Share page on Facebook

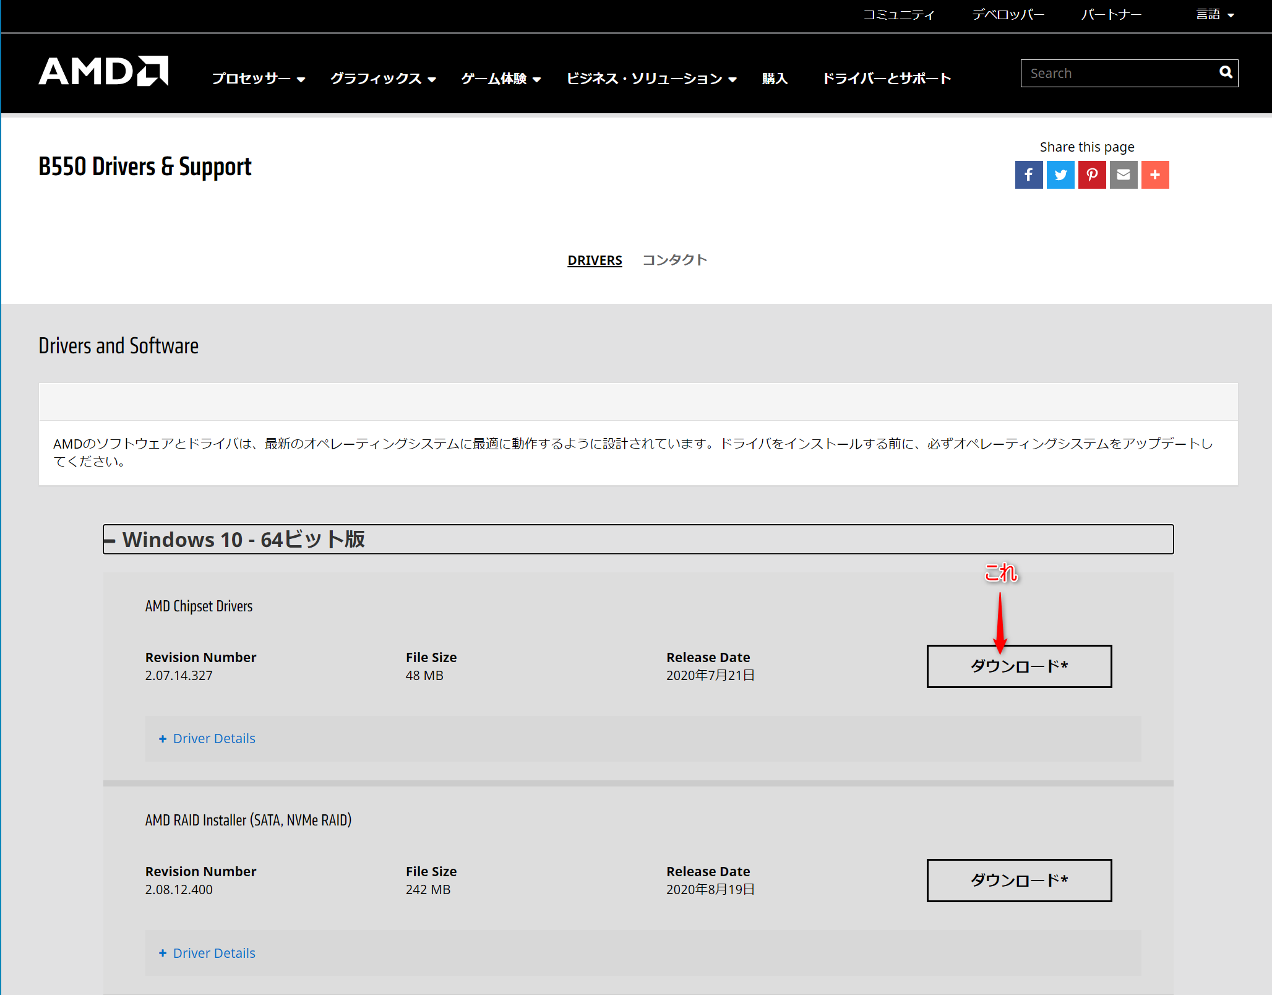tap(1029, 174)
